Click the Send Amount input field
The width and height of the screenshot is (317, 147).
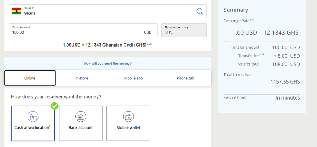click(x=83, y=30)
